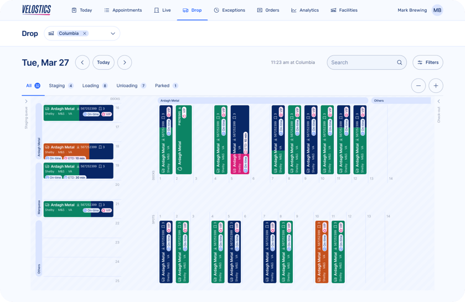The image size is (465, 302).
Task: Click the Ardagh Metal group header bar
Action: (x=263, y=101)
